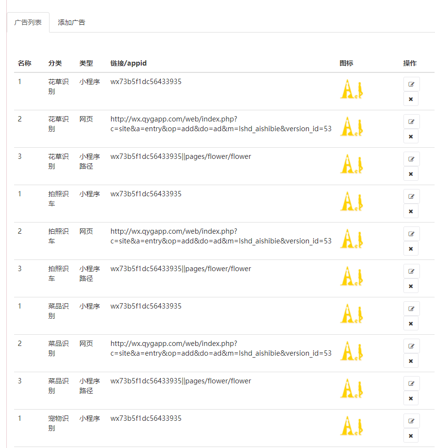Delete the 花草识别 小程序路径 ad
This screenshot has width=435, height=448.
pos(411,174)
